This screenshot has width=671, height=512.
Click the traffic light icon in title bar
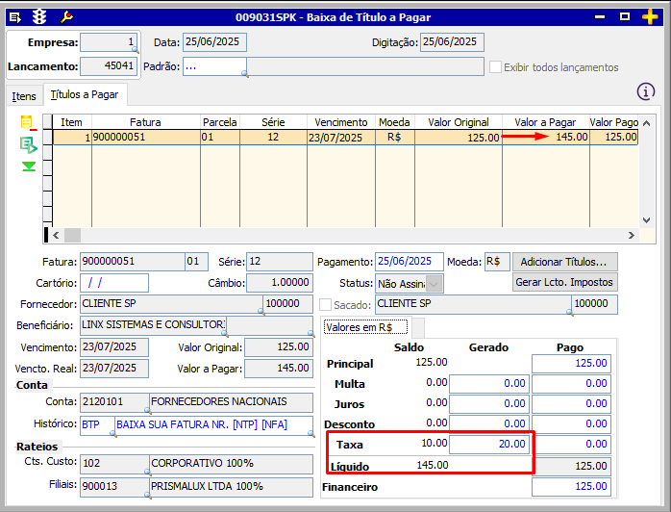tap(39, 16)
